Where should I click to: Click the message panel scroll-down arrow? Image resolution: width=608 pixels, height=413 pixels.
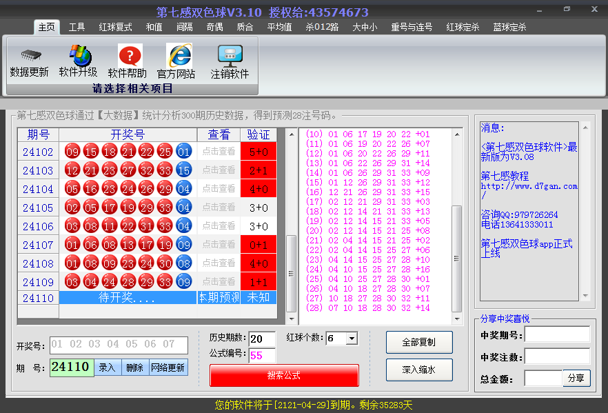[x=585, y=296]
